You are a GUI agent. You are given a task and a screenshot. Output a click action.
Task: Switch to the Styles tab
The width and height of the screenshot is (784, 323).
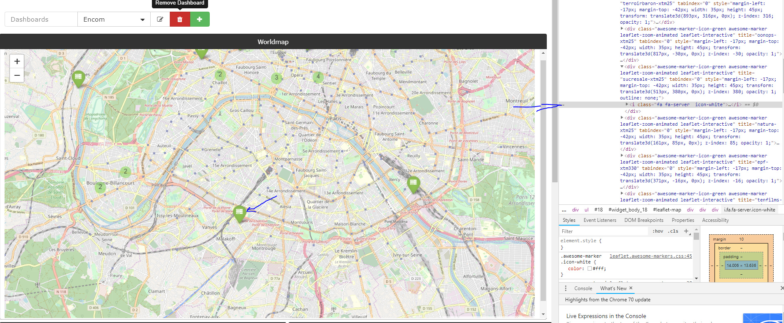pos(569,220)
